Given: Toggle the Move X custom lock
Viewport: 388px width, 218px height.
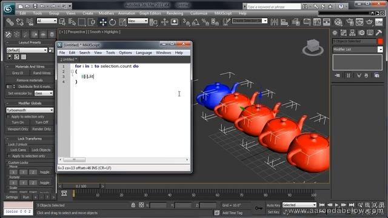Looking at the screenshot, I should pos(13,172).
